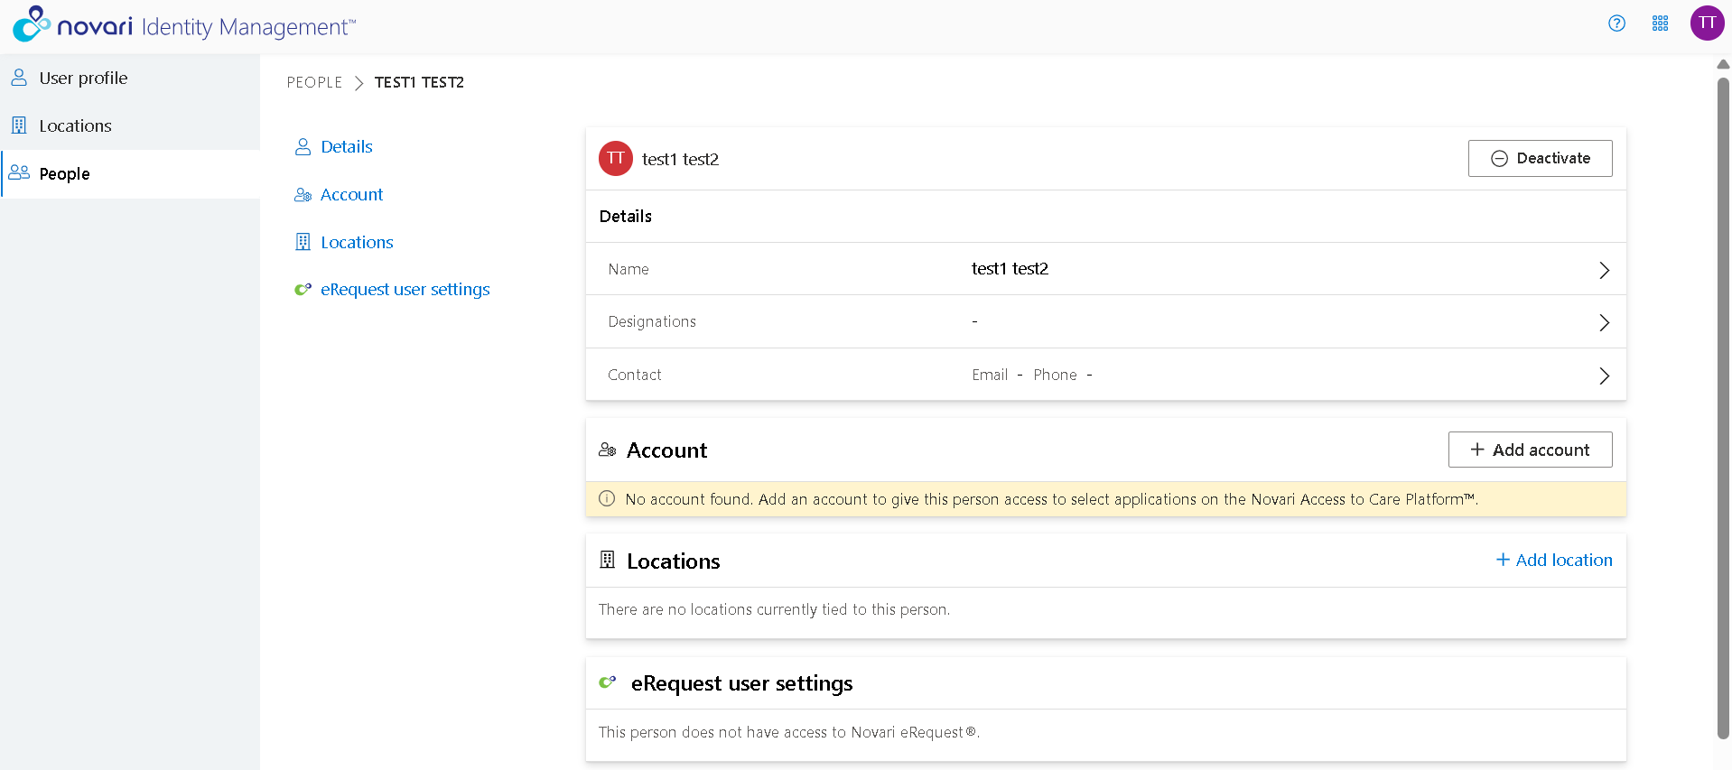
Task: Click the Designations label in details
Action: [652, 322]
